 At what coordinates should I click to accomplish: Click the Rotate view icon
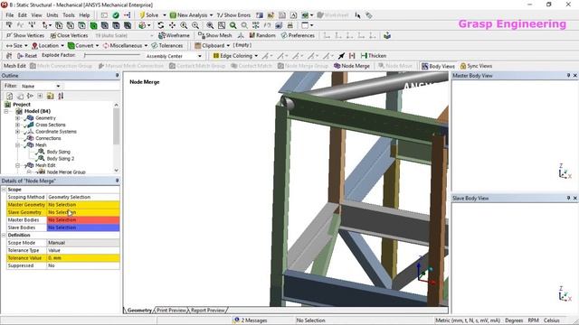coord(161,25)
